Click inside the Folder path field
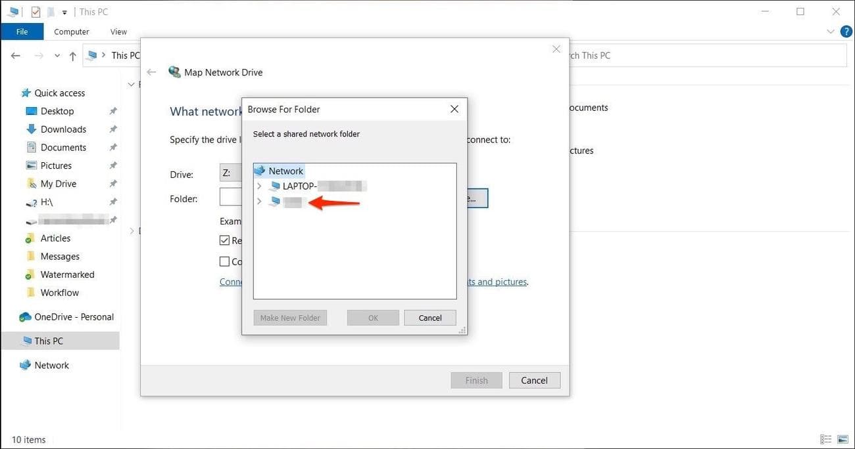The image size is (855, 449). point(232,197)
